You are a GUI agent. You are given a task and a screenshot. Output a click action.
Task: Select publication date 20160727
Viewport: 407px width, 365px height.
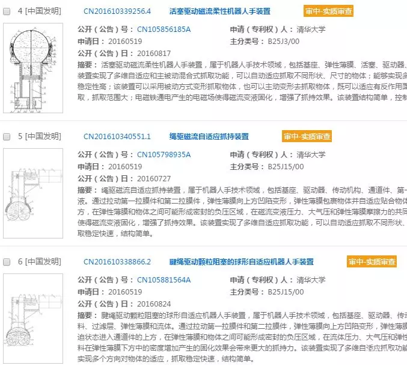(154, 179)
